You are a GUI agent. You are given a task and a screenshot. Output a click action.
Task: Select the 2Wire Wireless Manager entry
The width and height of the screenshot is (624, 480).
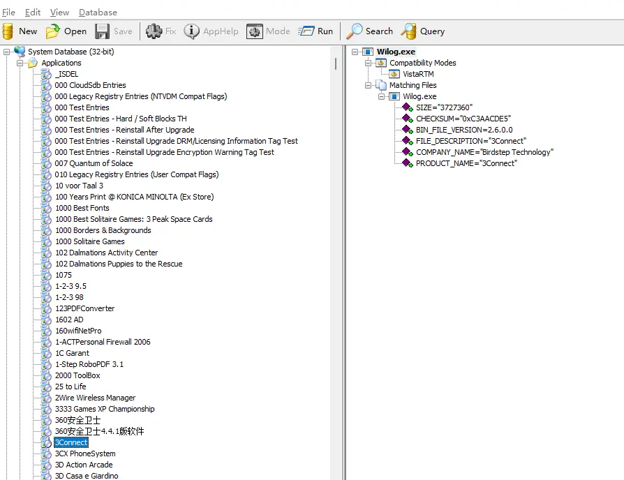[95, 398]
